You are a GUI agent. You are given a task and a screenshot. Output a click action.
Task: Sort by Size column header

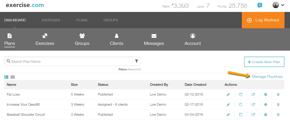(x=74, y=85)
